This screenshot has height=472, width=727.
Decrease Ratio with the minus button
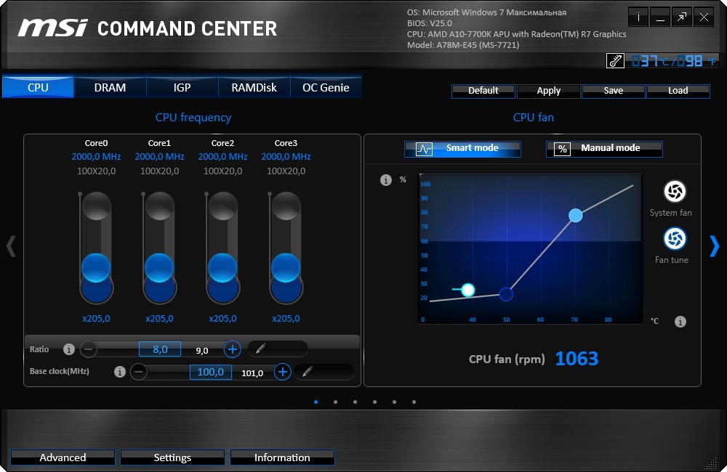click(89, 349)
